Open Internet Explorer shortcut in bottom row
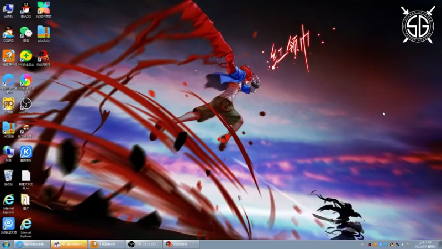The width and height of the screenshot is (442, 249). click(x=26, y=228)
